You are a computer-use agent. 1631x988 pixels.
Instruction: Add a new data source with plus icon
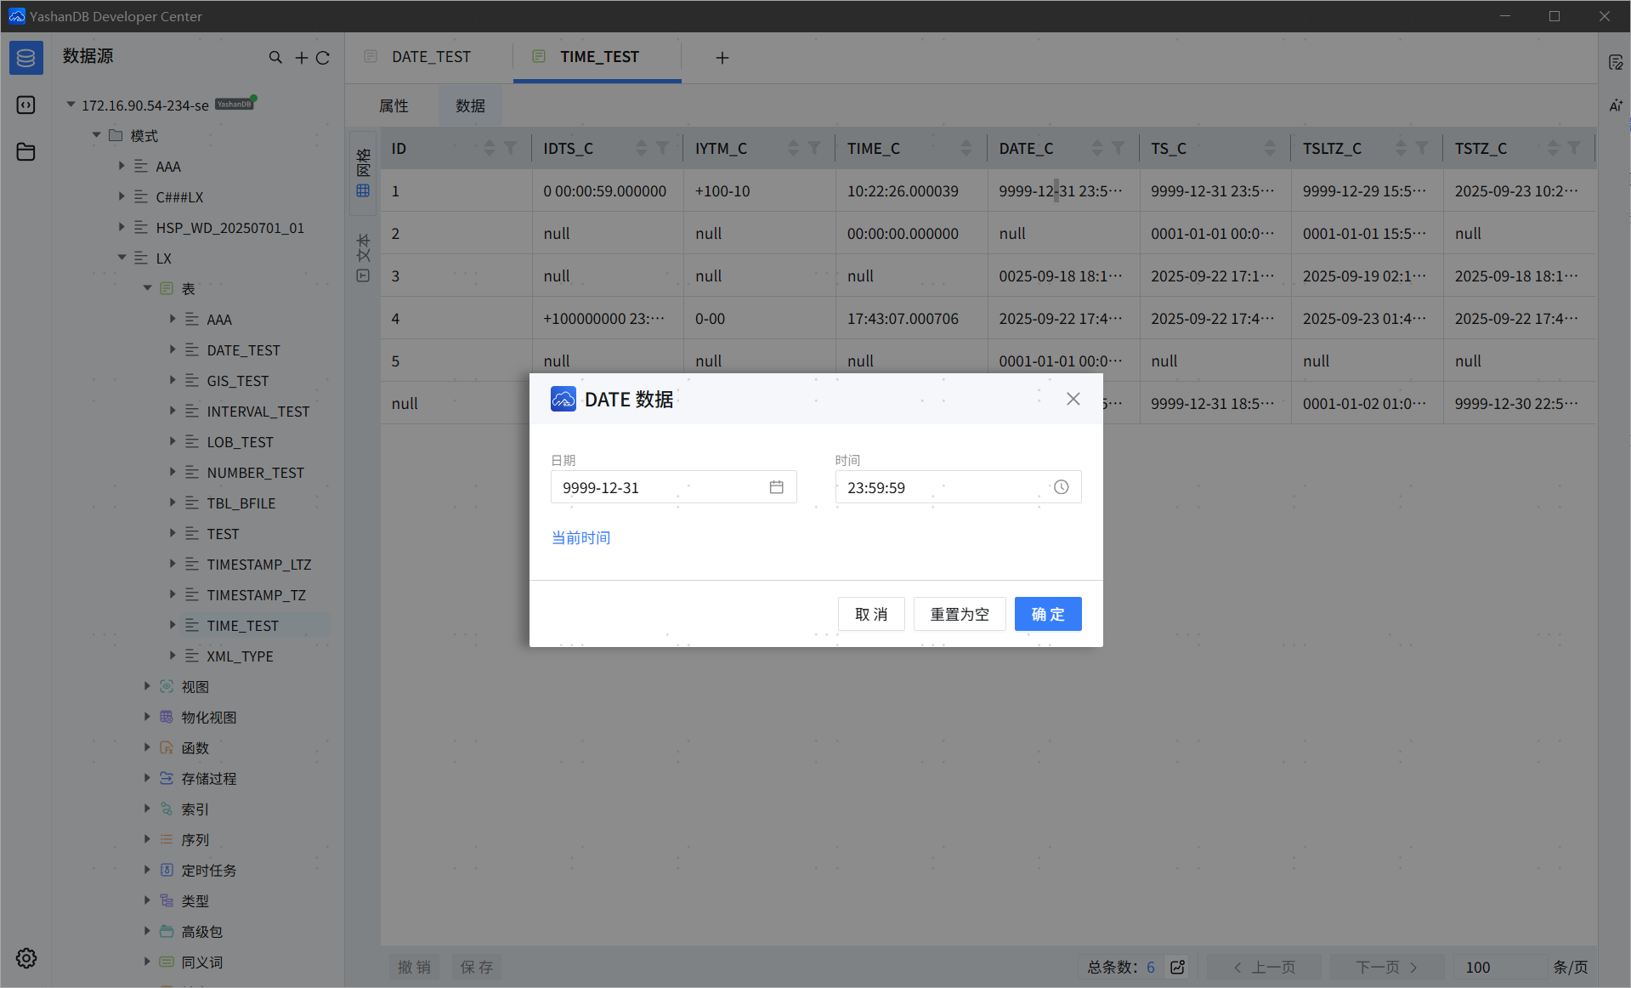click(x=301, y=57)
